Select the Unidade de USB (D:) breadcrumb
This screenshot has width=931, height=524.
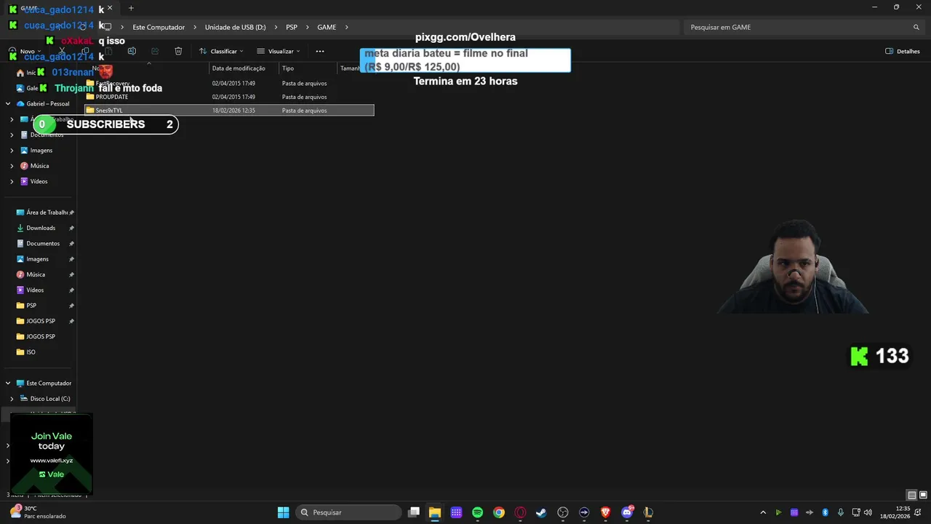(235, 27)
